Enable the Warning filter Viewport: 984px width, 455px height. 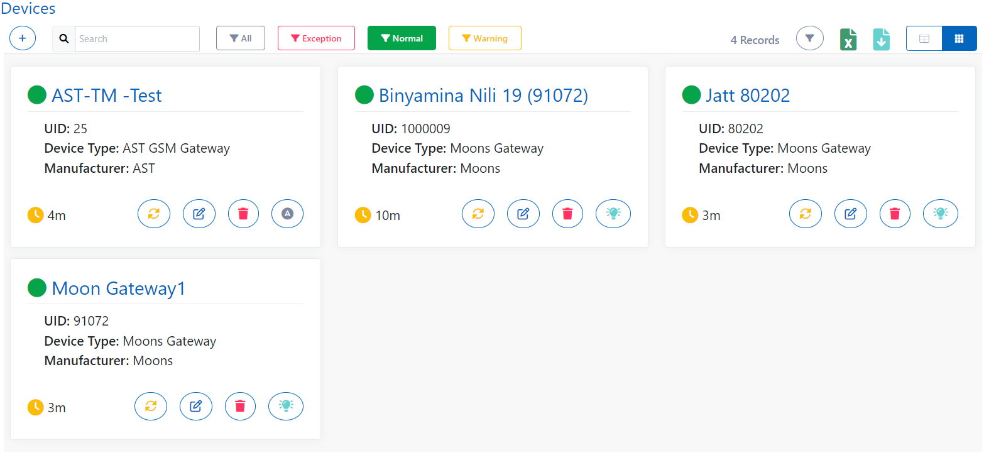484,38
